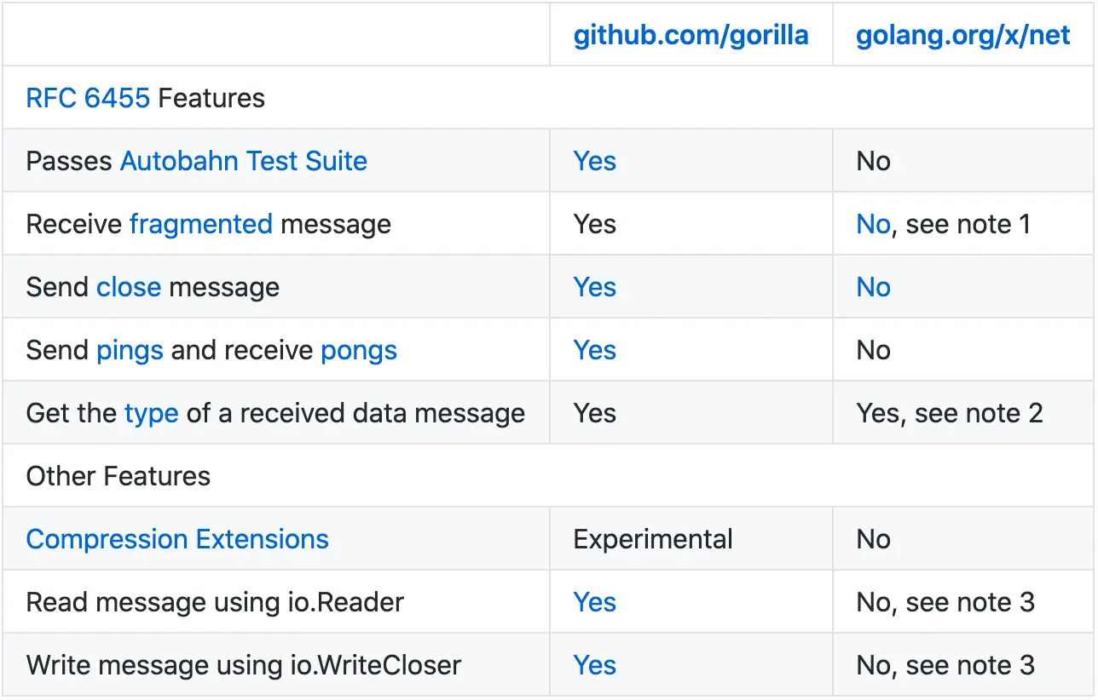Open the github.com/gorilla column header link
Screen dimensions: 1098x700
tap(691, 36)
